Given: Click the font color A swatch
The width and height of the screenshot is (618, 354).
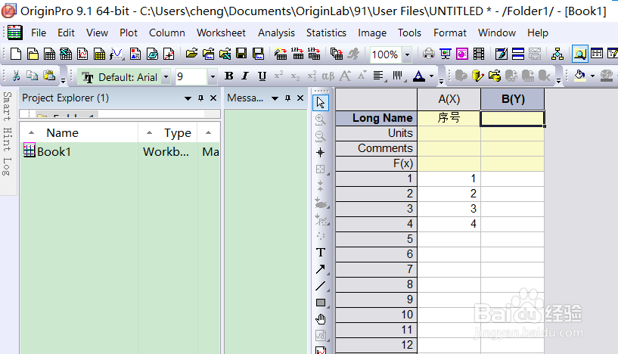Looking at the screenshot, I should tap(418, 76).
